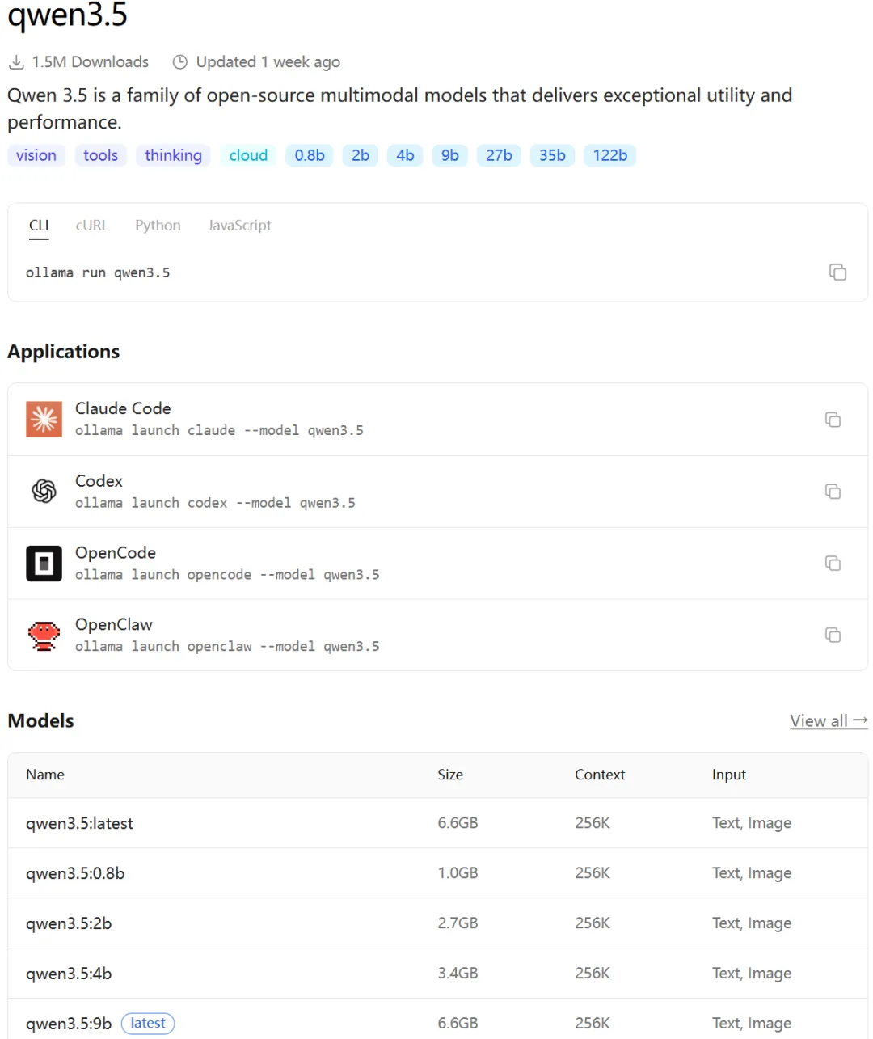Copy the OpenClaw launch command
Screen dimensions: 873x1039
coord(833,636)
